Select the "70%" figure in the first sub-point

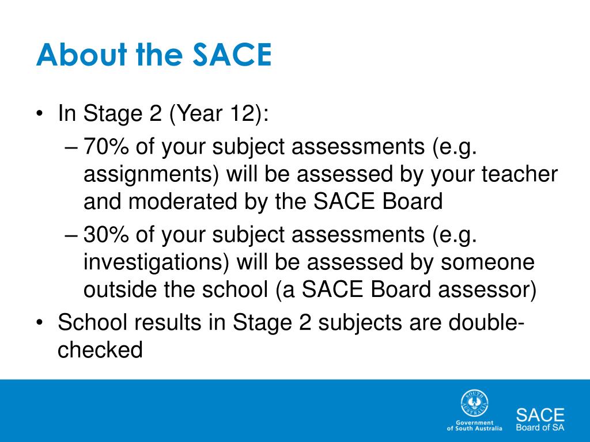(x=106, y=146)
